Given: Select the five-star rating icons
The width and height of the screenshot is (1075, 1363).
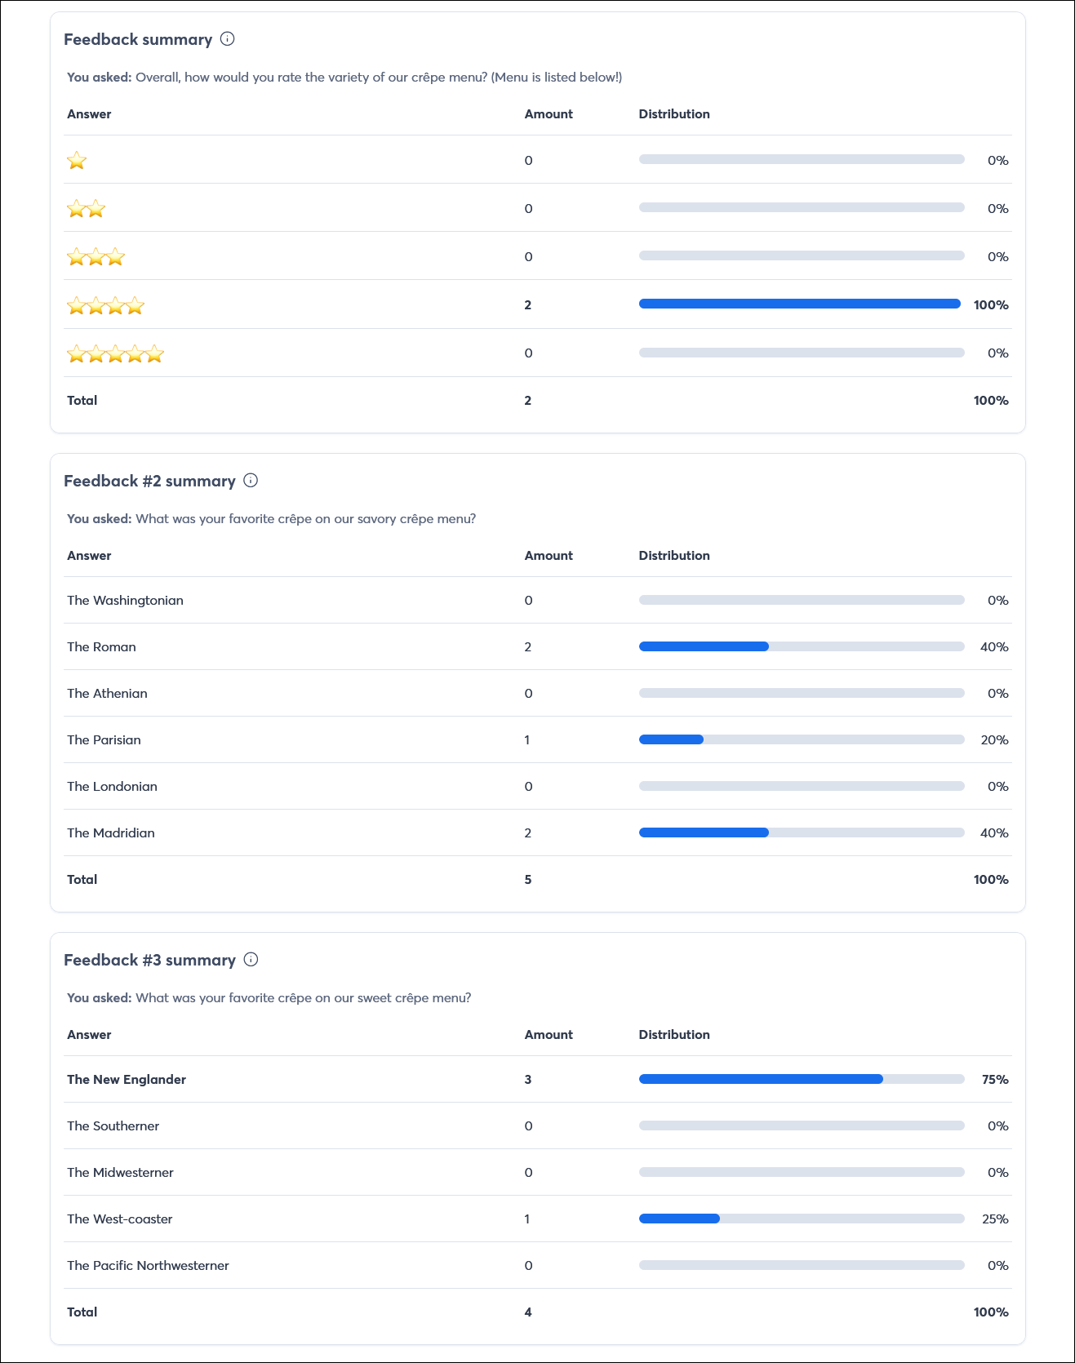Looking at the screenshot, I should pyautogui.click(x=115, y=353).
